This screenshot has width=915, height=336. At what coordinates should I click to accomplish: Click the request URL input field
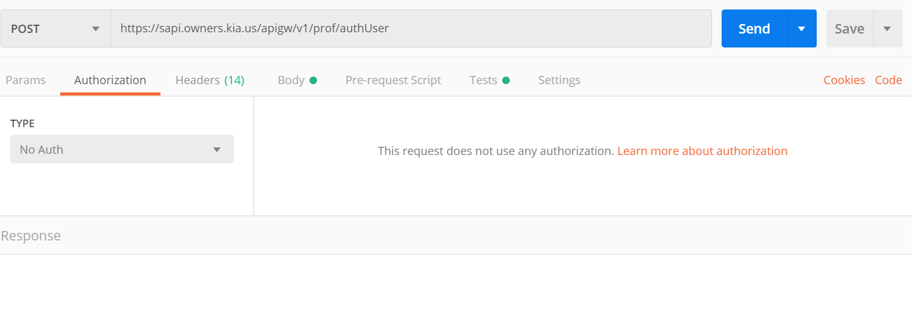coord(411,28)
